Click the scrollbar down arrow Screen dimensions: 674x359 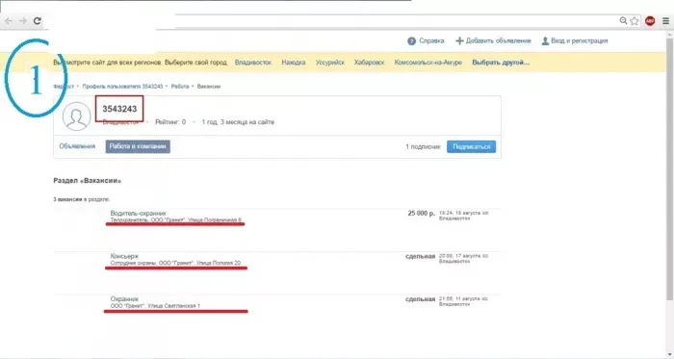669,355
